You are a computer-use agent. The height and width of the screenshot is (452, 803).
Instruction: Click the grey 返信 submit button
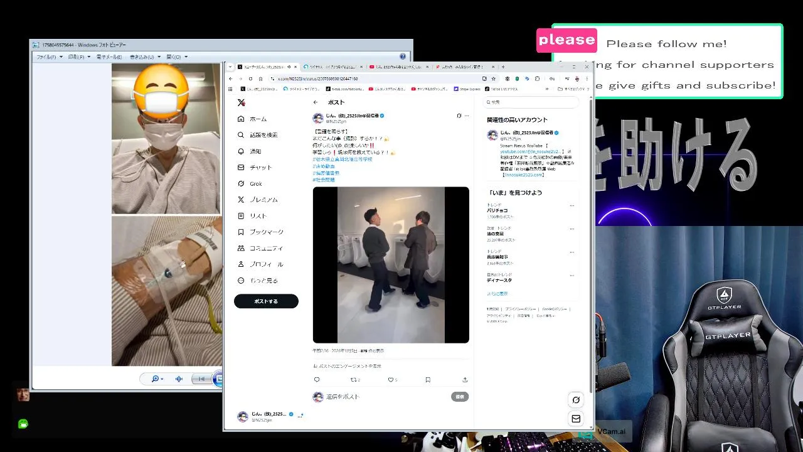(460, 397)
